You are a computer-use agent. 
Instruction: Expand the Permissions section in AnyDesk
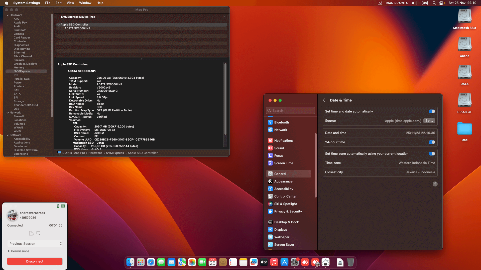pos(9,251)
